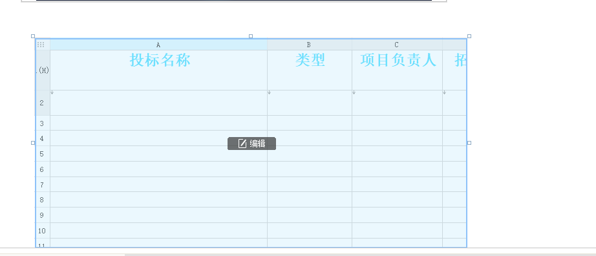Screen dimensions: 596x256
Task: Select row 3 header
Action: [x=43, y=123]
